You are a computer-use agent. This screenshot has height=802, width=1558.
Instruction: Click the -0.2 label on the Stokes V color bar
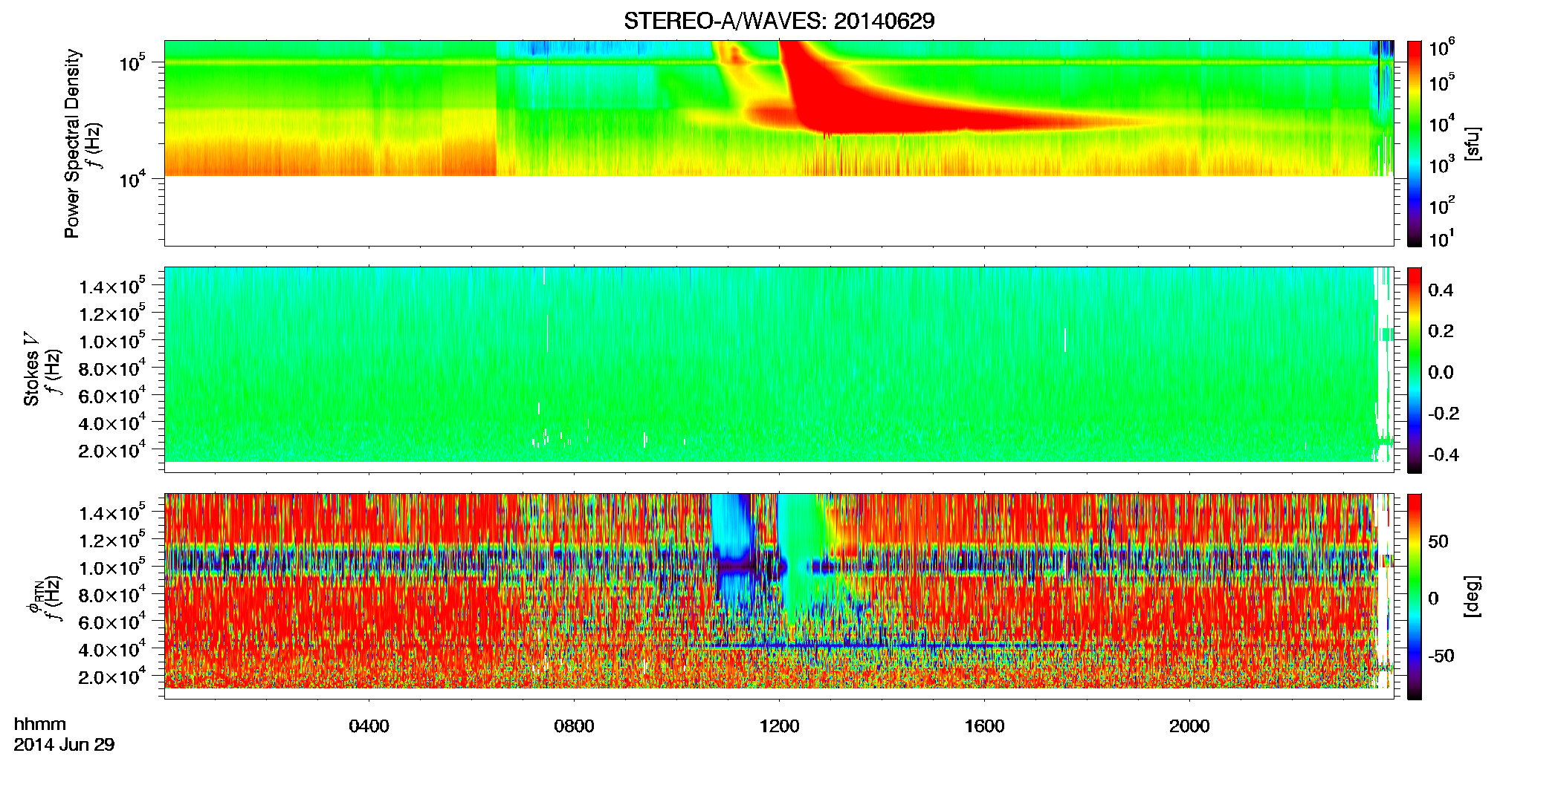pyautogui.click(x=1444, y=414)
